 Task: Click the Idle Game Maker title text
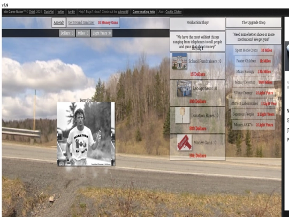tap(14, 12)
